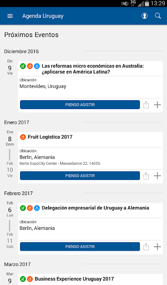Expand Delegación empresarial event with plus
Screen dimensions: 167x285
tap(157, 247)
